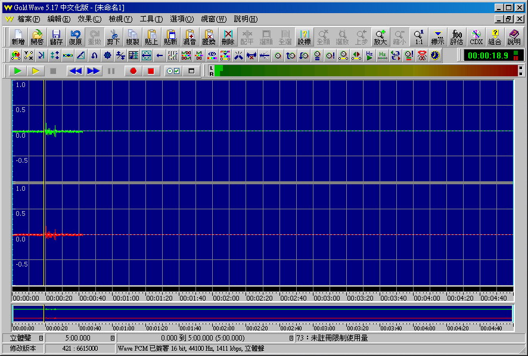Click the 儲存 (Save) disk icon

[x=56, y=37]
